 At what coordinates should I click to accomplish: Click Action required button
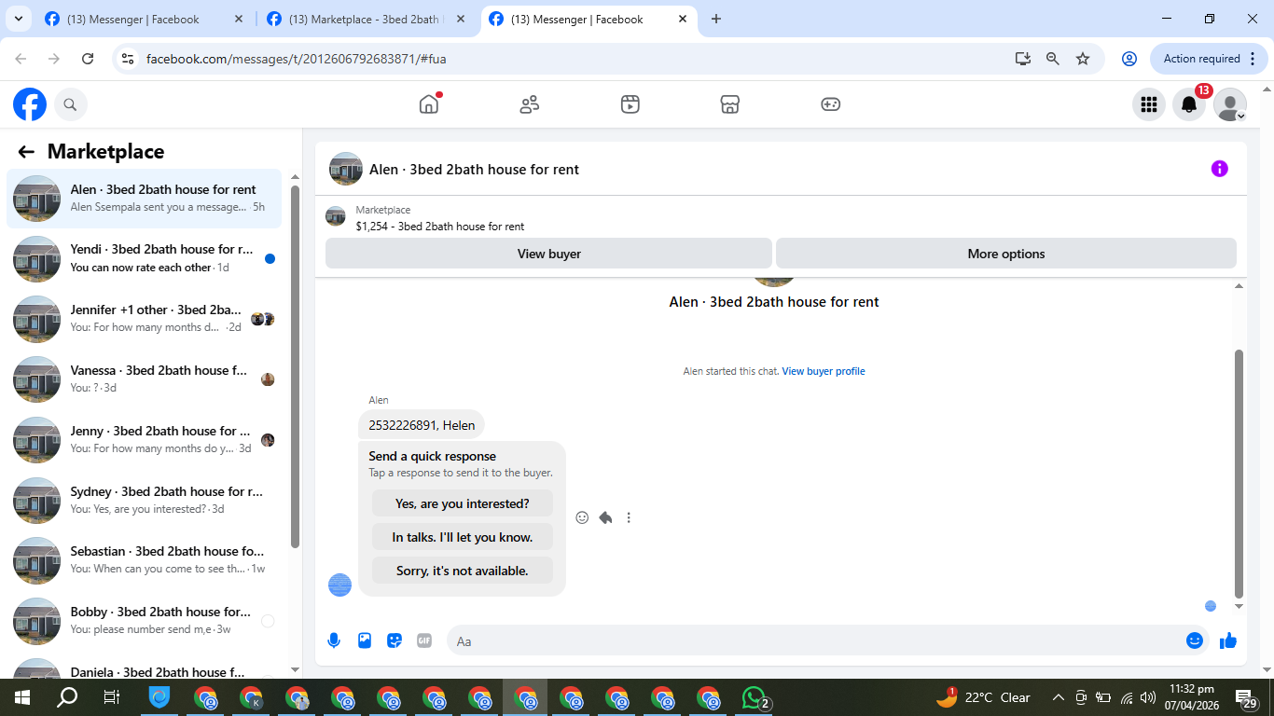point(1210,59)
